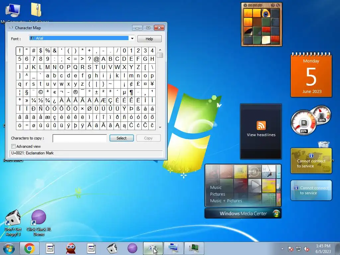The image size is (340, 255).
Task: Select the yen ¥ symbol cell
Action: [x=152, y=84]
